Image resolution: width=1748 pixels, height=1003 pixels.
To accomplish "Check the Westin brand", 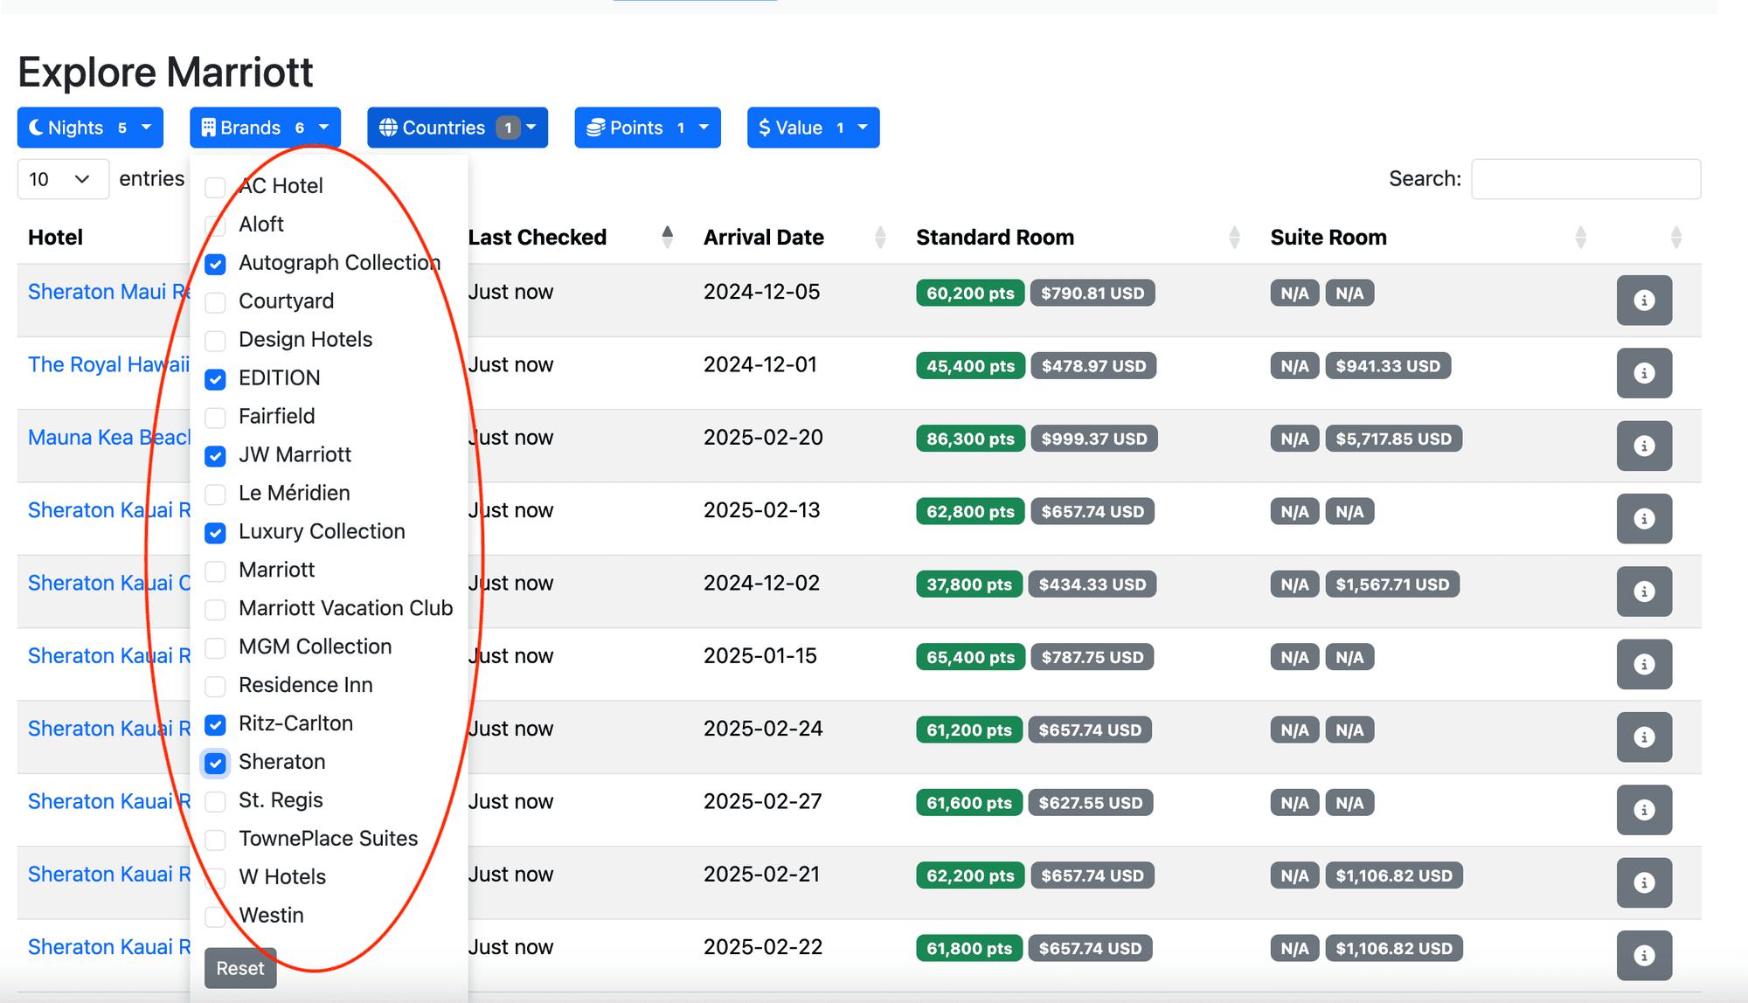I will pyautogui.click(x=215, y=917).
